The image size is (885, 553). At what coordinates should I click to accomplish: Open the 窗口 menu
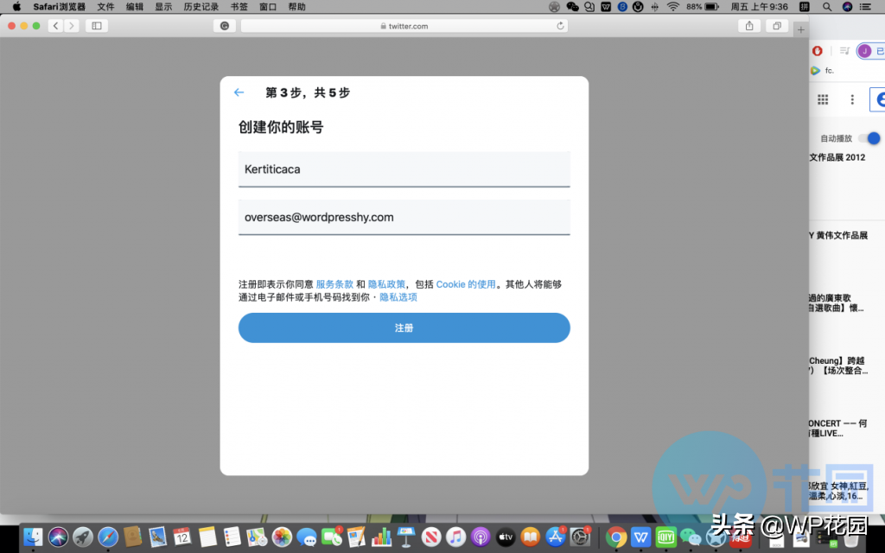[x=268, y=7]
